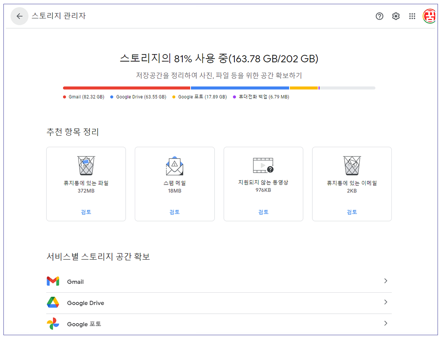Expand the Google 포토 row chevron
This screenshot has height=339, width=441.
click(386, 323)
